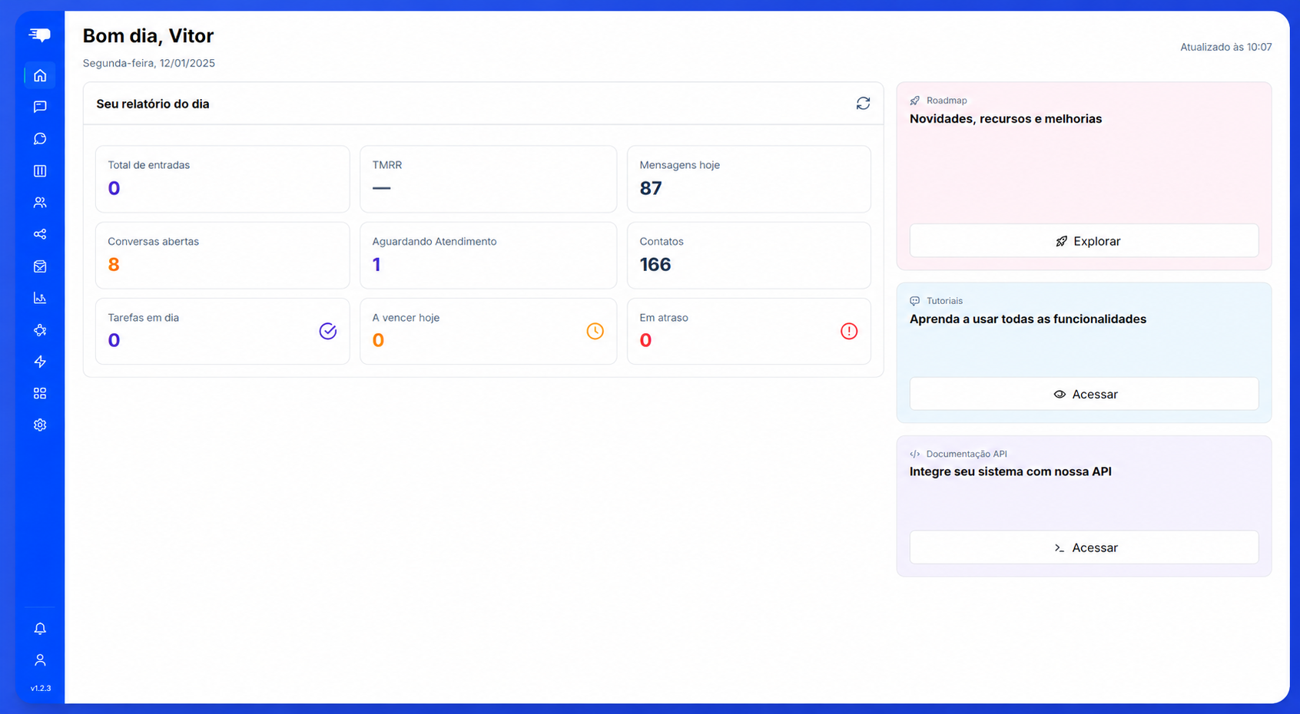Open the grid apps icon in sidebar
Screen dimensions: 1300x714
(40, 393)
